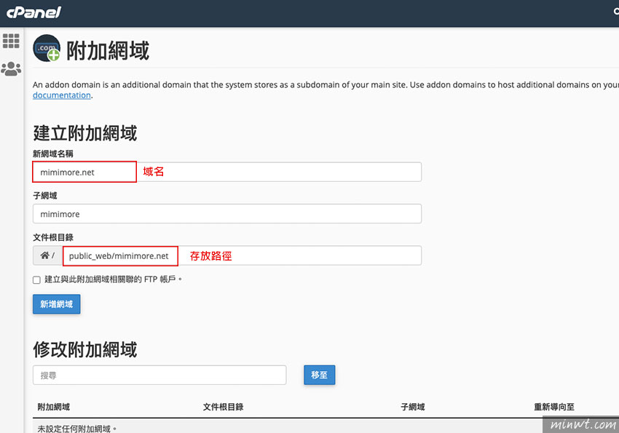Click the addon domain .com icon
The height and width of the screenshot is (433, 619).
[47, 48]
